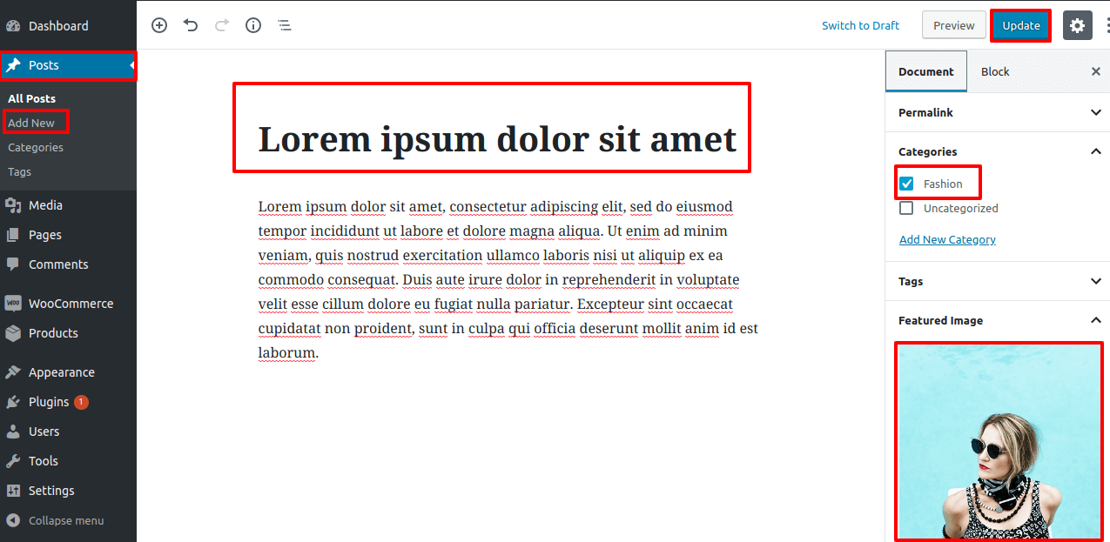Image resolution: width=1110 pixels, height=542 pixels.
Task: Click the Redo arrow icon
Action: pyautogui.click(x=222, y=25)
